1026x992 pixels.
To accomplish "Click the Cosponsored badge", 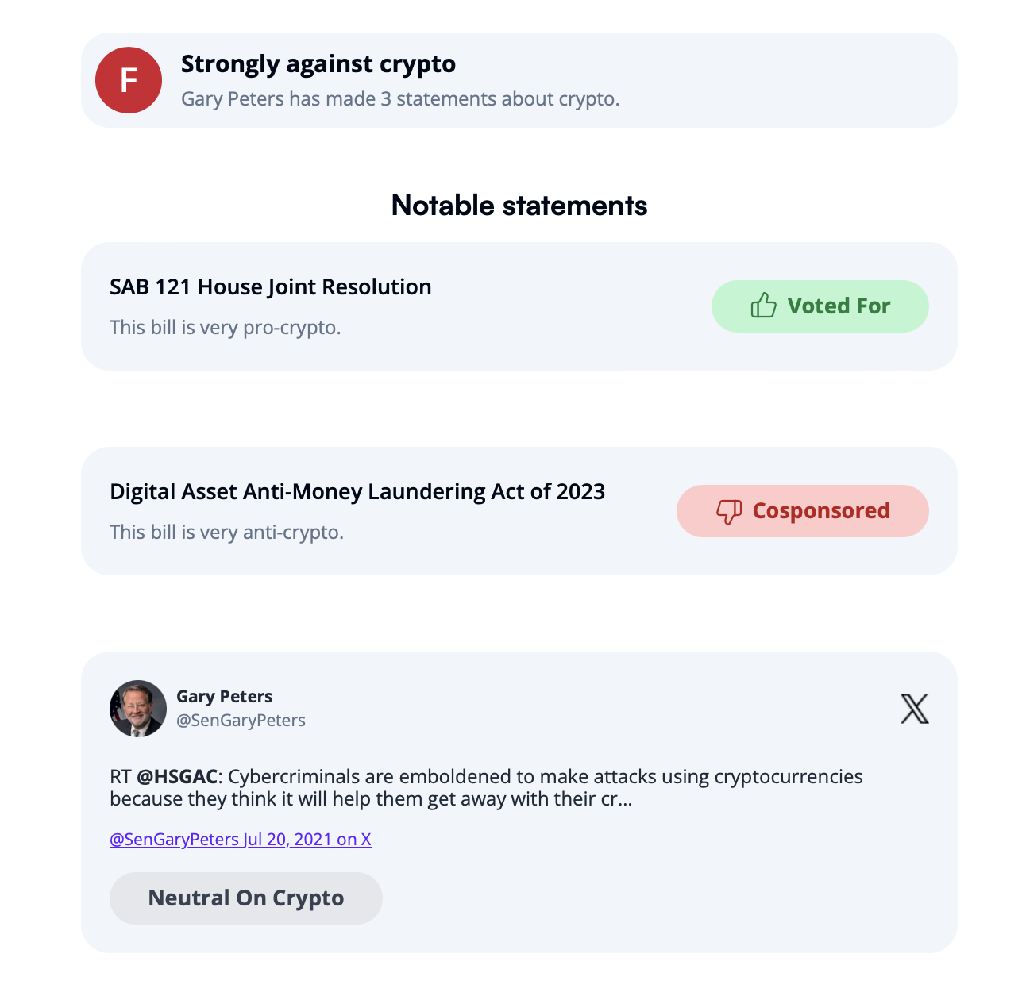I will tap(803, 511).
